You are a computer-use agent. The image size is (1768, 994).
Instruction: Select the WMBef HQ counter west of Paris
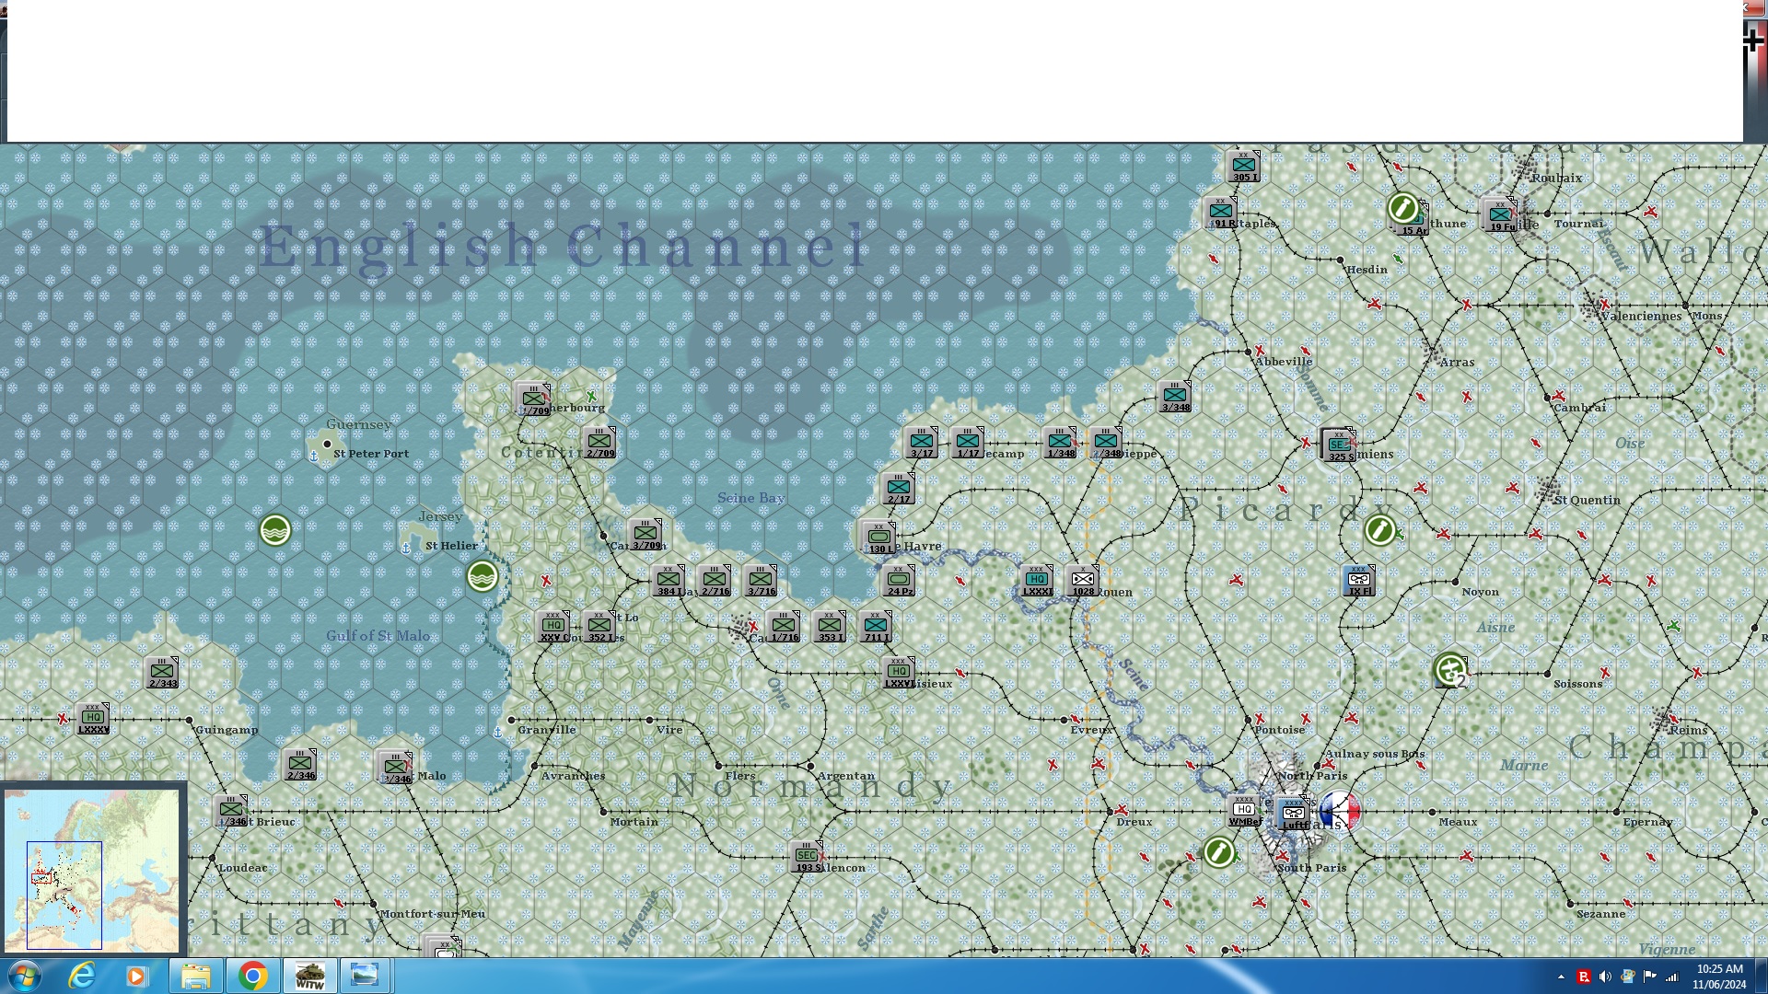point(1243,811)
